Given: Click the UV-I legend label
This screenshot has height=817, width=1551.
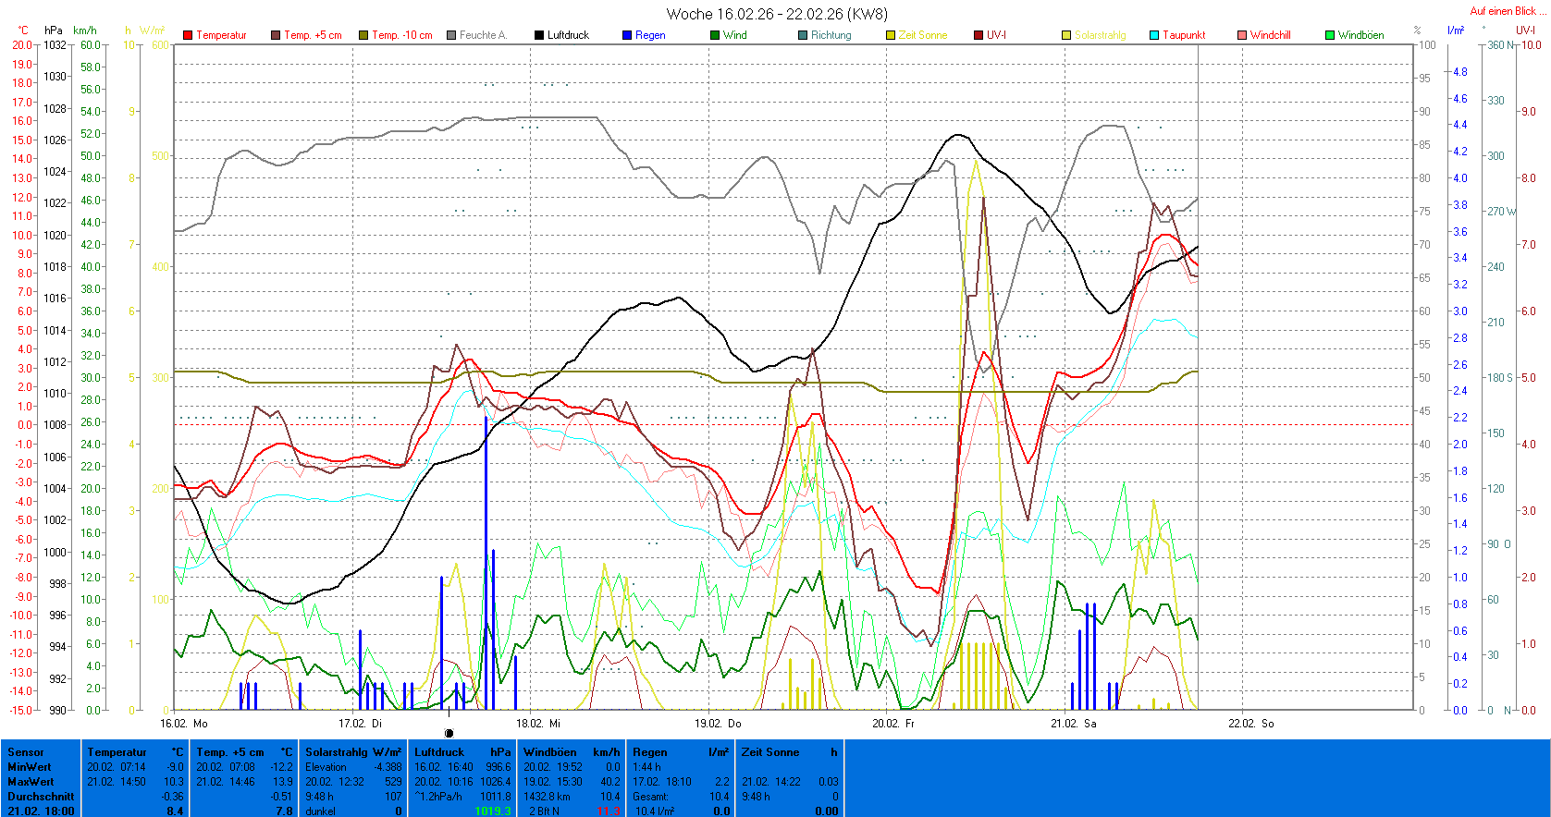Looking at the screenshot, I should tap(996, 35).
